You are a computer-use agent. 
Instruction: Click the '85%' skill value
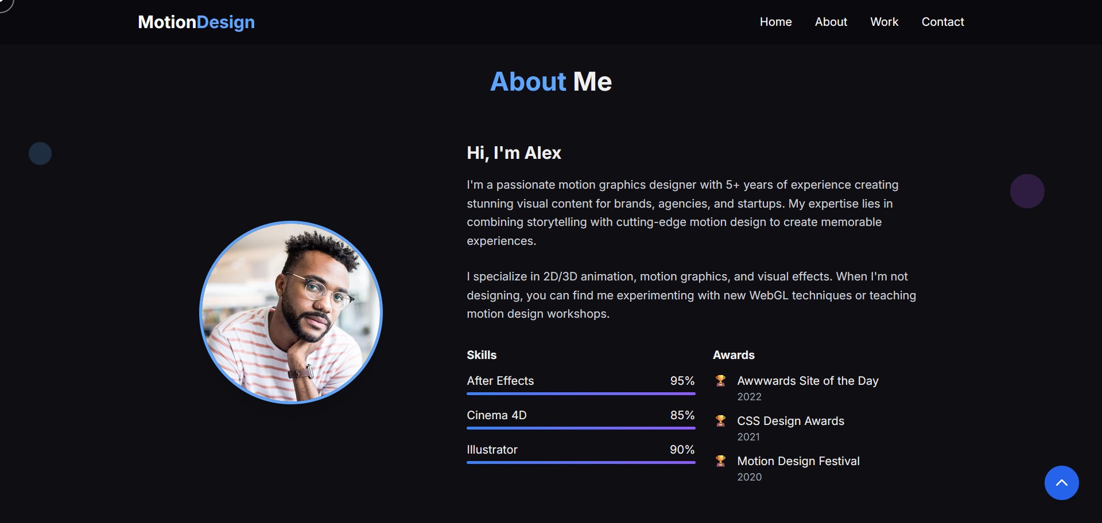coord(682,415)
